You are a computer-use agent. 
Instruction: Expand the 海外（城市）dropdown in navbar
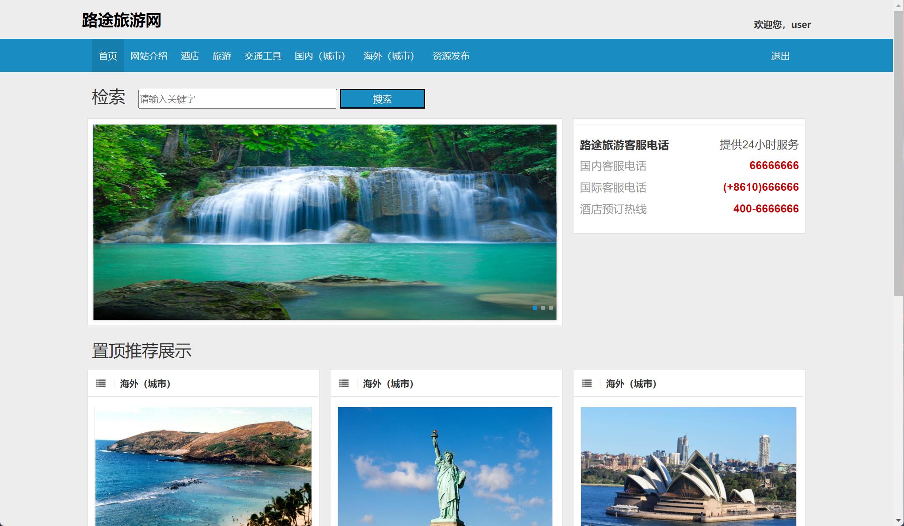(x=388, y=56)
